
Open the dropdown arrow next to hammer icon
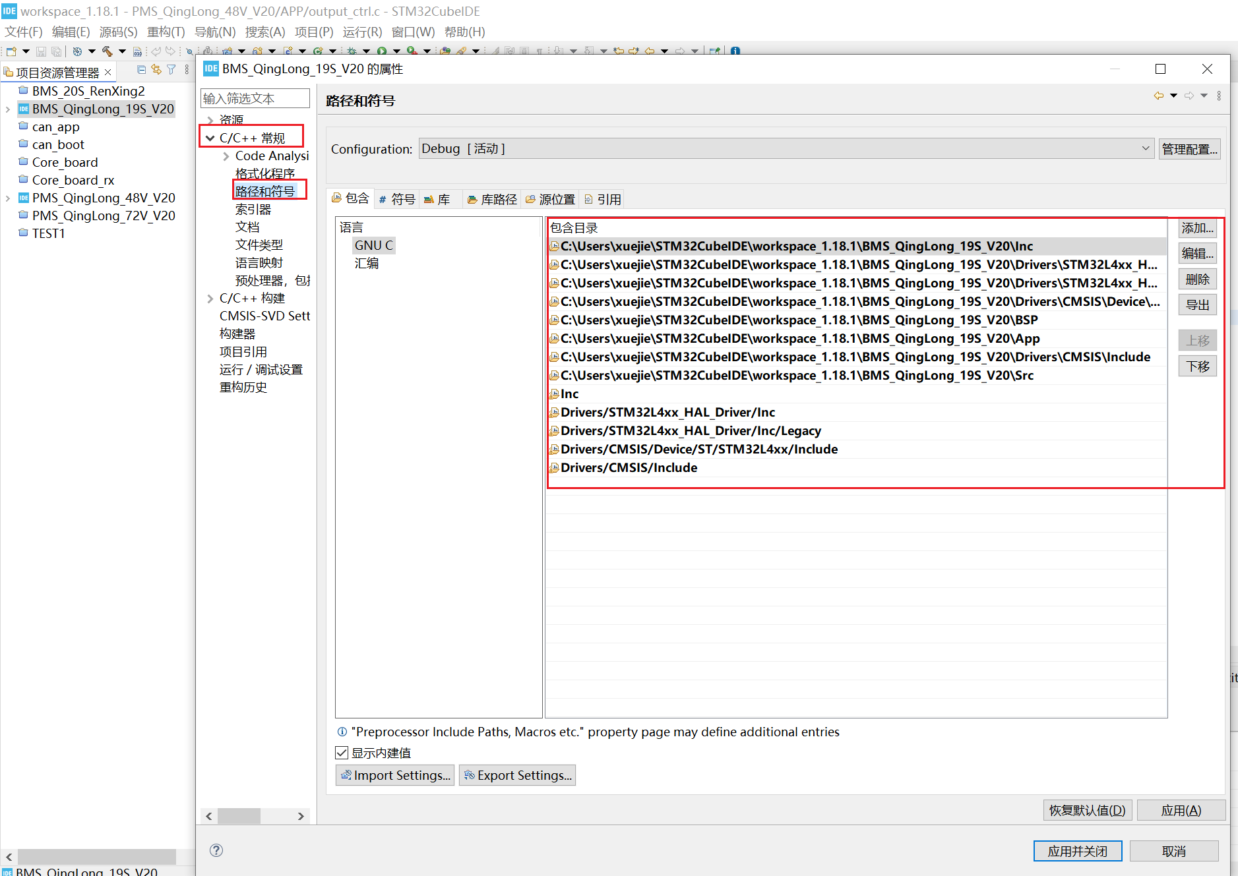(122, 51)
